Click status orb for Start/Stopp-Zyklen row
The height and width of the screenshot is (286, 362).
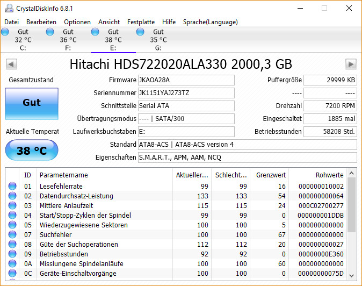tap(12, 215)
